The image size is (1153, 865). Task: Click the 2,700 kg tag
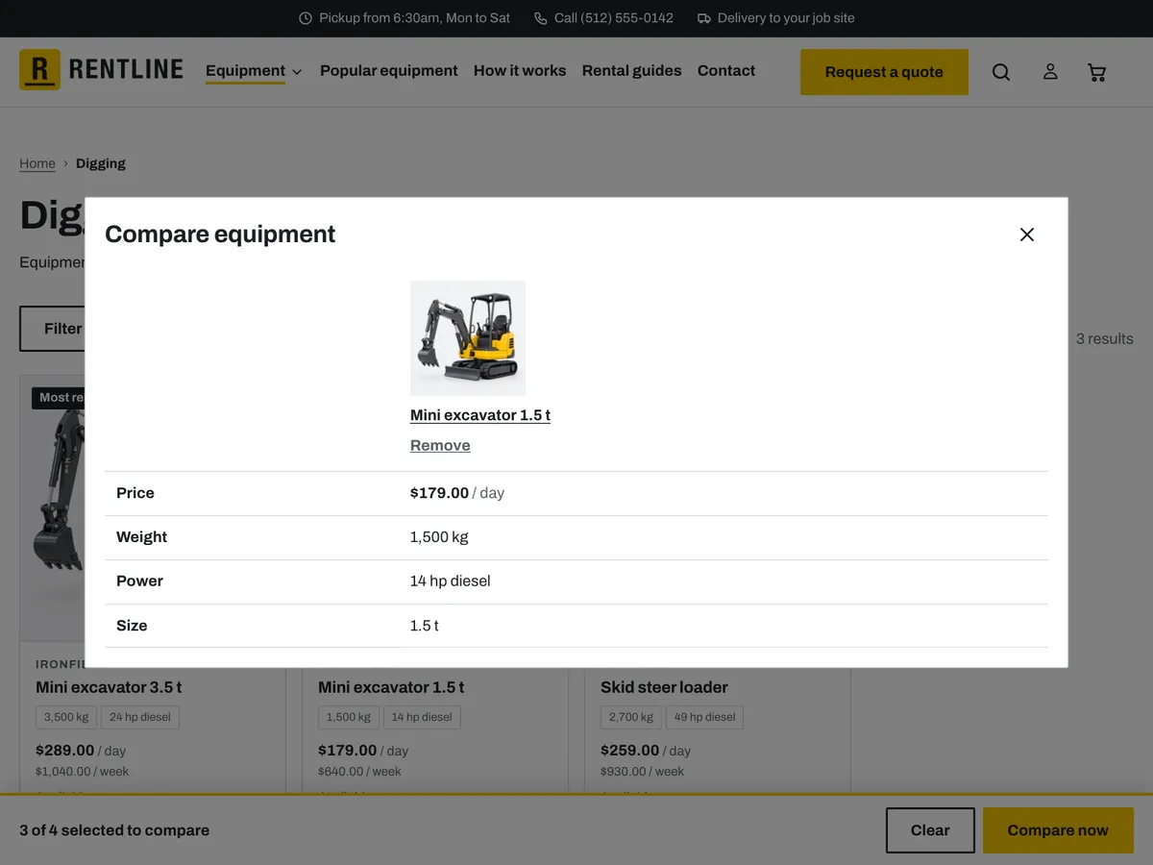pos(631,717)
